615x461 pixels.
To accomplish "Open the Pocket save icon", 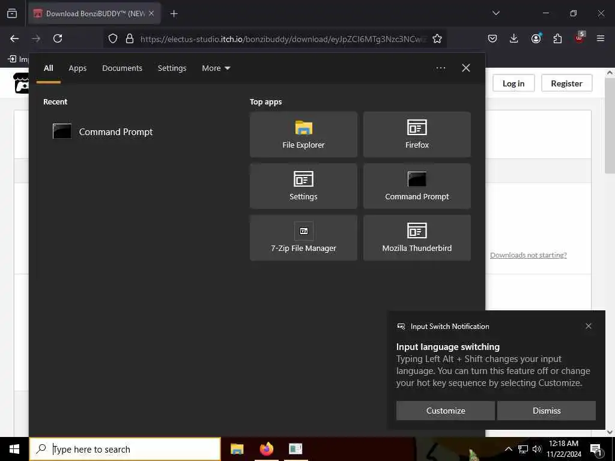I will coord(492,38).
